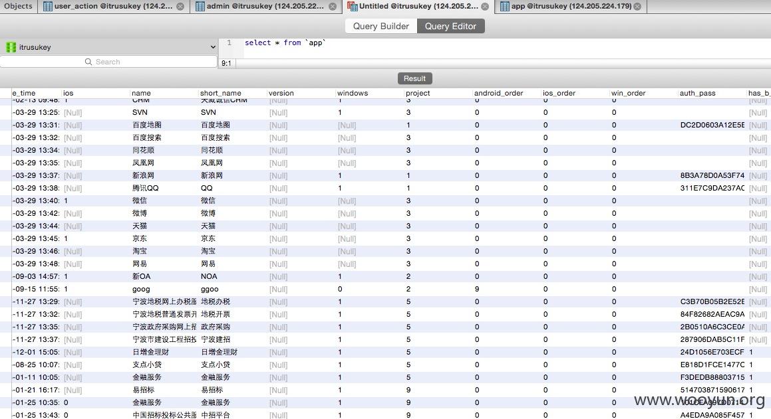Screen dimensions: 771x419
Task: Select the name cell '百度搜索'
Action: (x=146, y=138)
